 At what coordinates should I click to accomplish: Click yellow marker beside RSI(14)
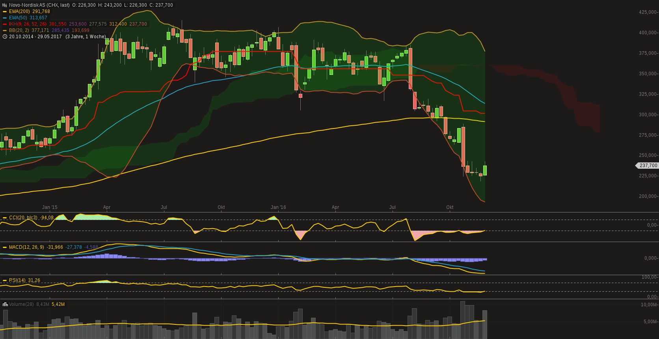coord(5,280)
